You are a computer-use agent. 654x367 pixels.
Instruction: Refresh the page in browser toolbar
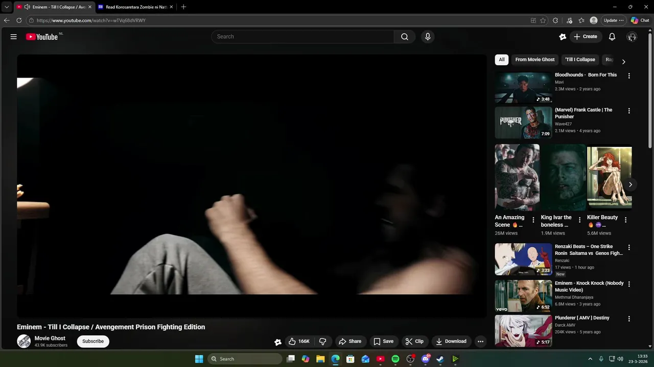tap(19, 20)
